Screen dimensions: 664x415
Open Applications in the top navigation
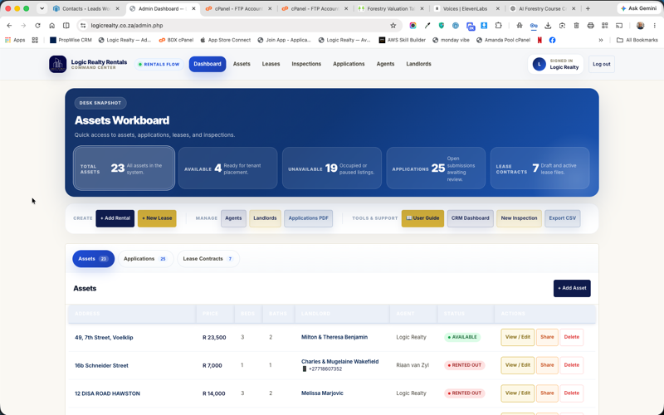(349, 64)
